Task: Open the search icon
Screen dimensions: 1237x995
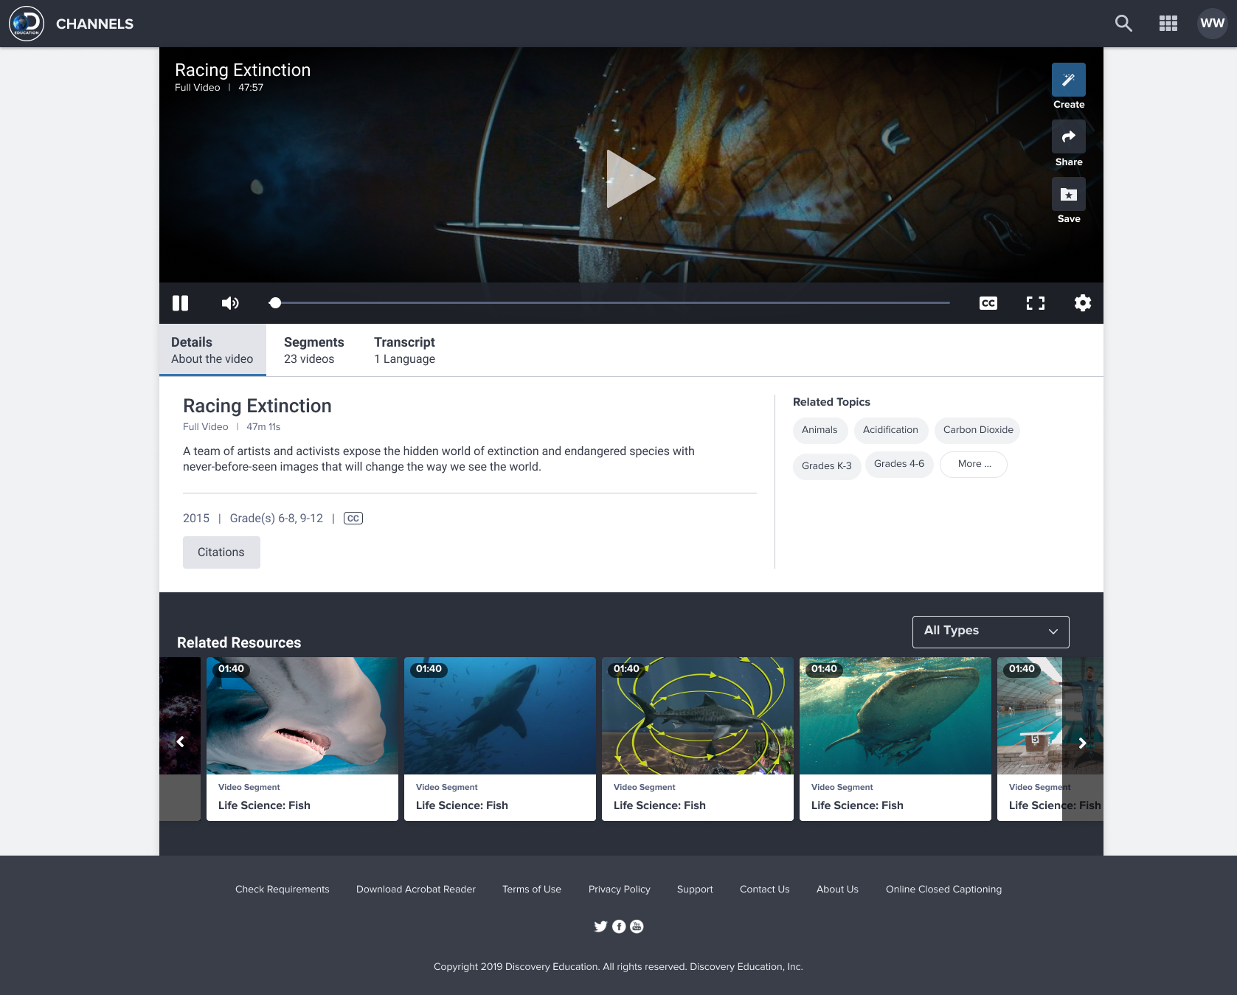Action: [x=1123, y=23]
